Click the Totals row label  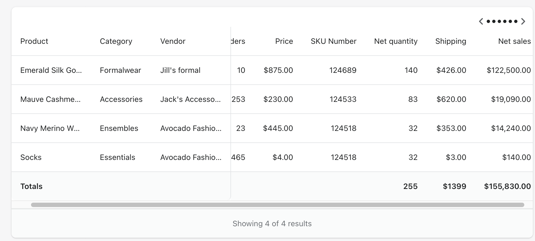pos(32,187)
